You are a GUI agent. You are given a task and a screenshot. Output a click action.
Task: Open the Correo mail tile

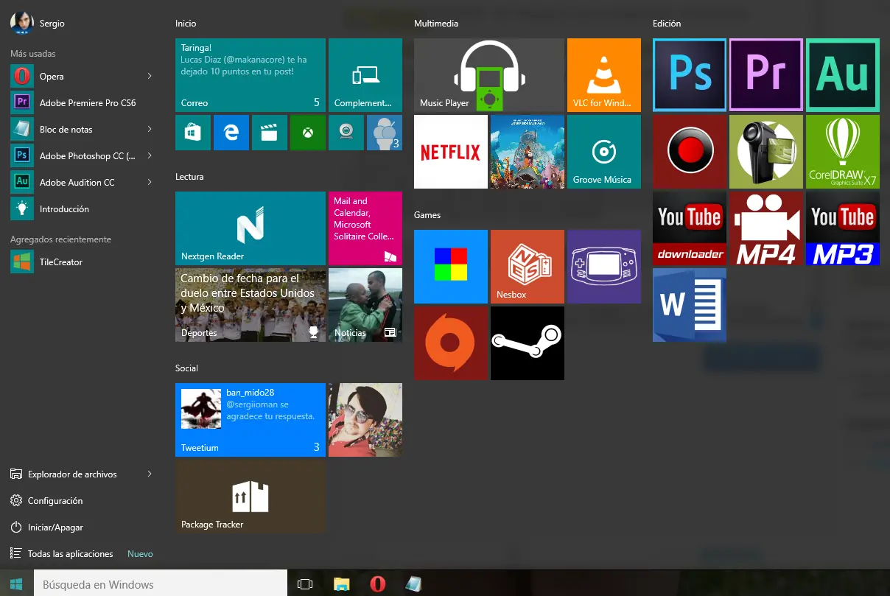pos(250,75)
